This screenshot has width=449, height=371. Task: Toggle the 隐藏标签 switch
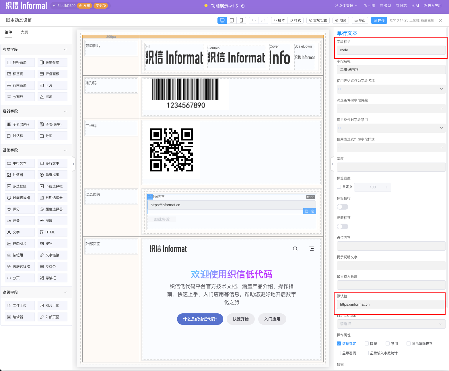343,226
